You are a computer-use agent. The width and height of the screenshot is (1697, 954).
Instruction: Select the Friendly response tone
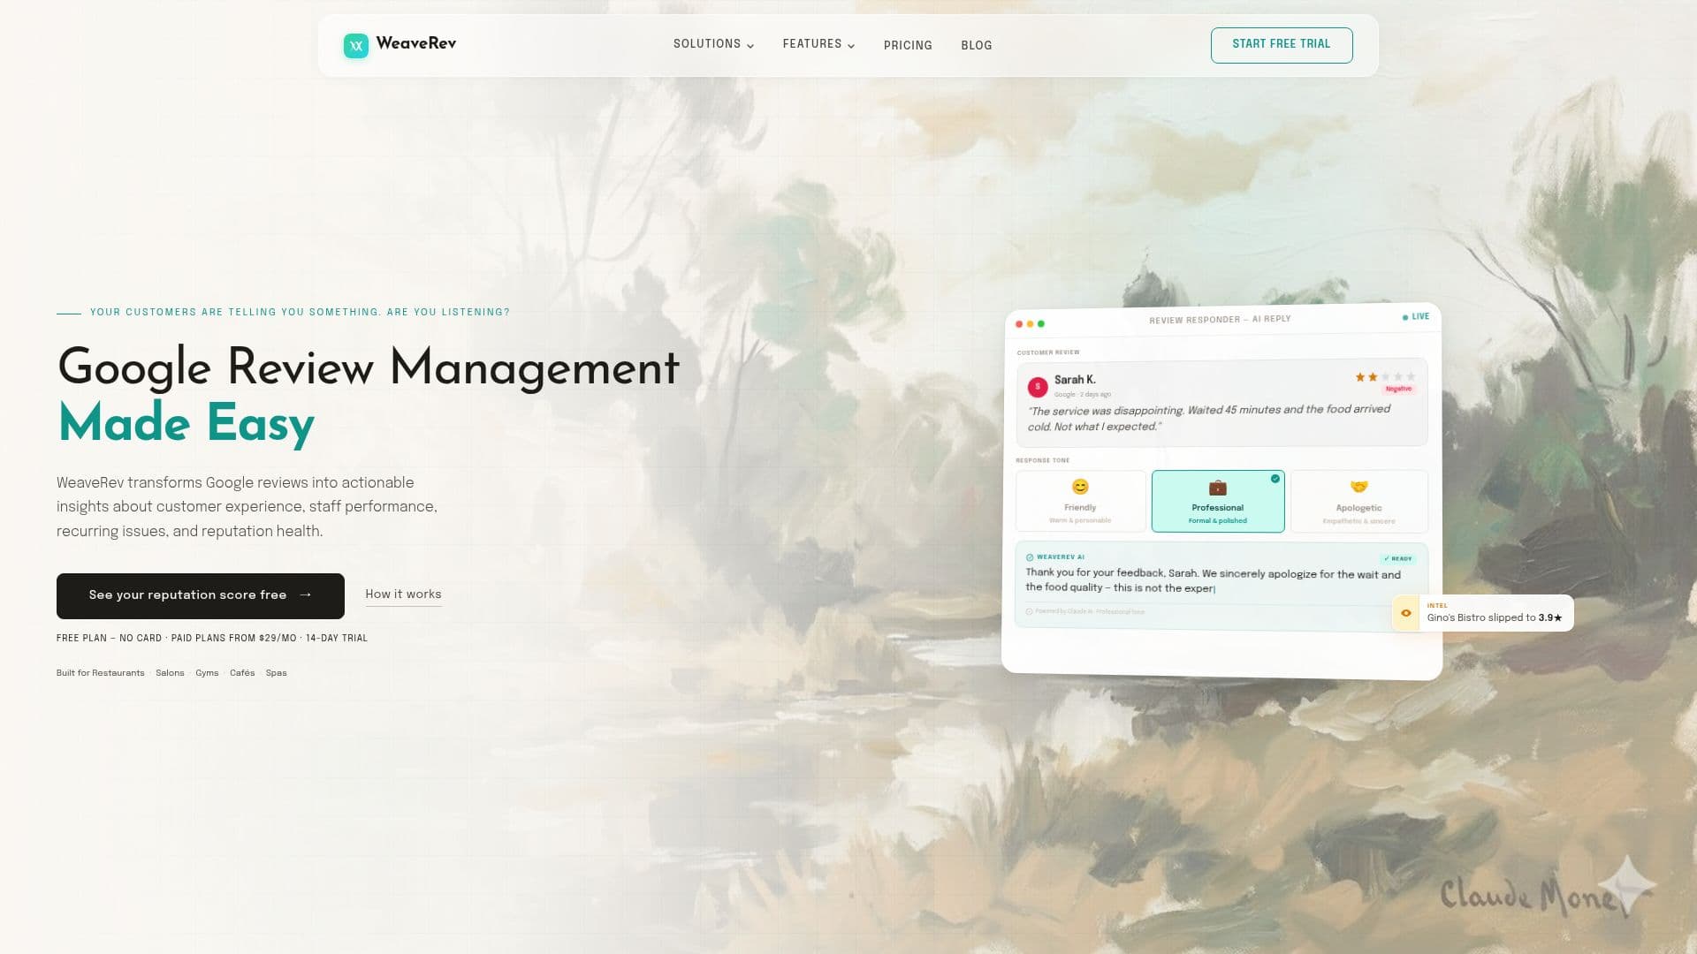(1080, 501)
